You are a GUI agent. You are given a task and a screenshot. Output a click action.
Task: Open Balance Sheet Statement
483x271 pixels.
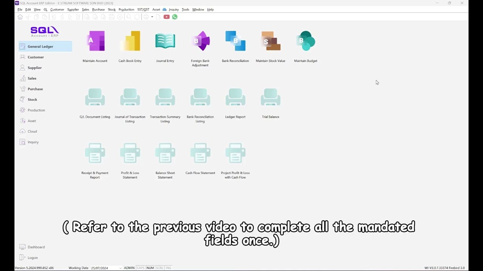(165, 153)
